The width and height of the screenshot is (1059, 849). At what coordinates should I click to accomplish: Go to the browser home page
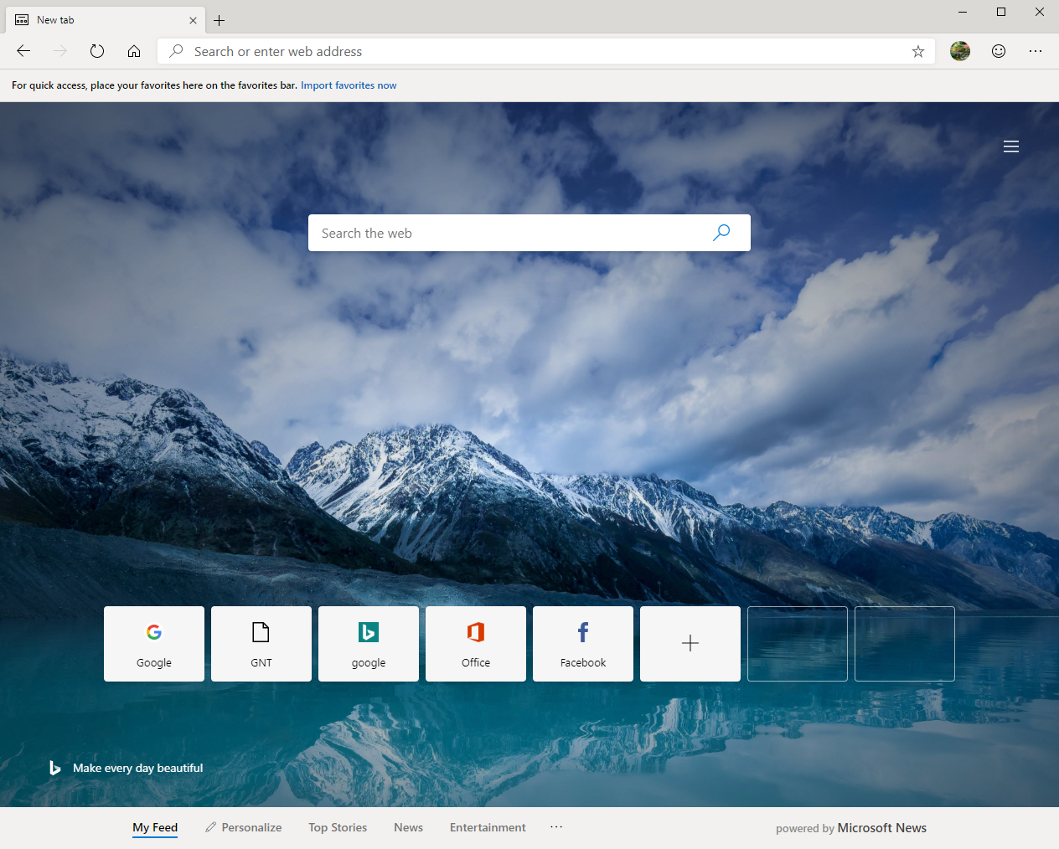(133, 51)
